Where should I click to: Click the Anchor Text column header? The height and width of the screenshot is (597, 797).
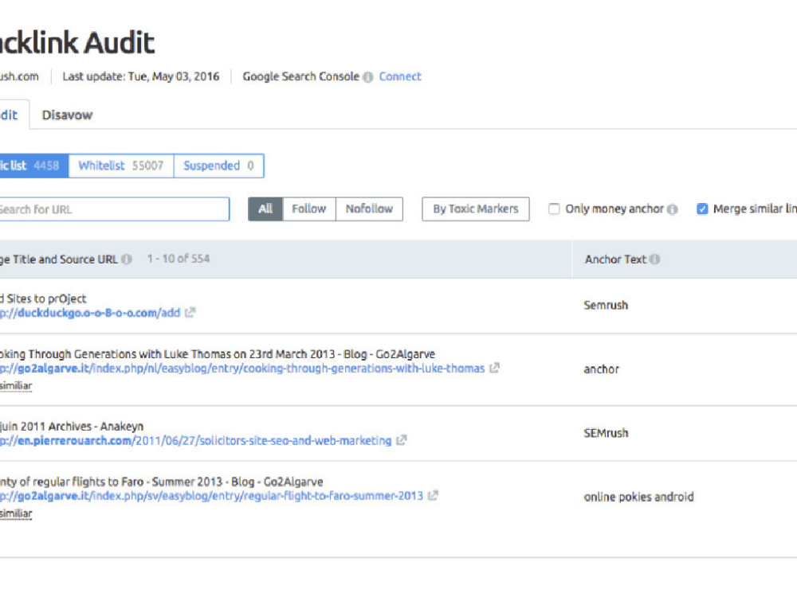pyautogui.click(x=615, y=259)
